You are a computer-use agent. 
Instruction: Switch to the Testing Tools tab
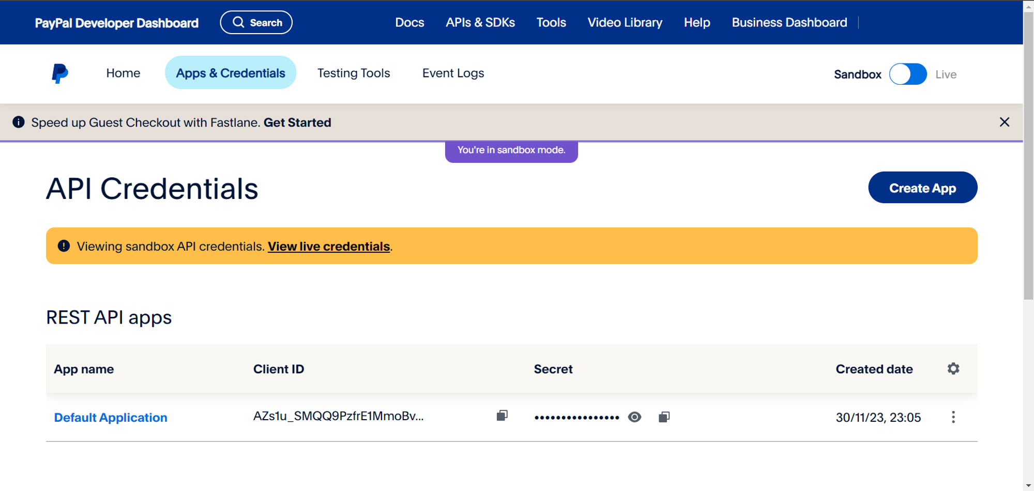point(354,73)
